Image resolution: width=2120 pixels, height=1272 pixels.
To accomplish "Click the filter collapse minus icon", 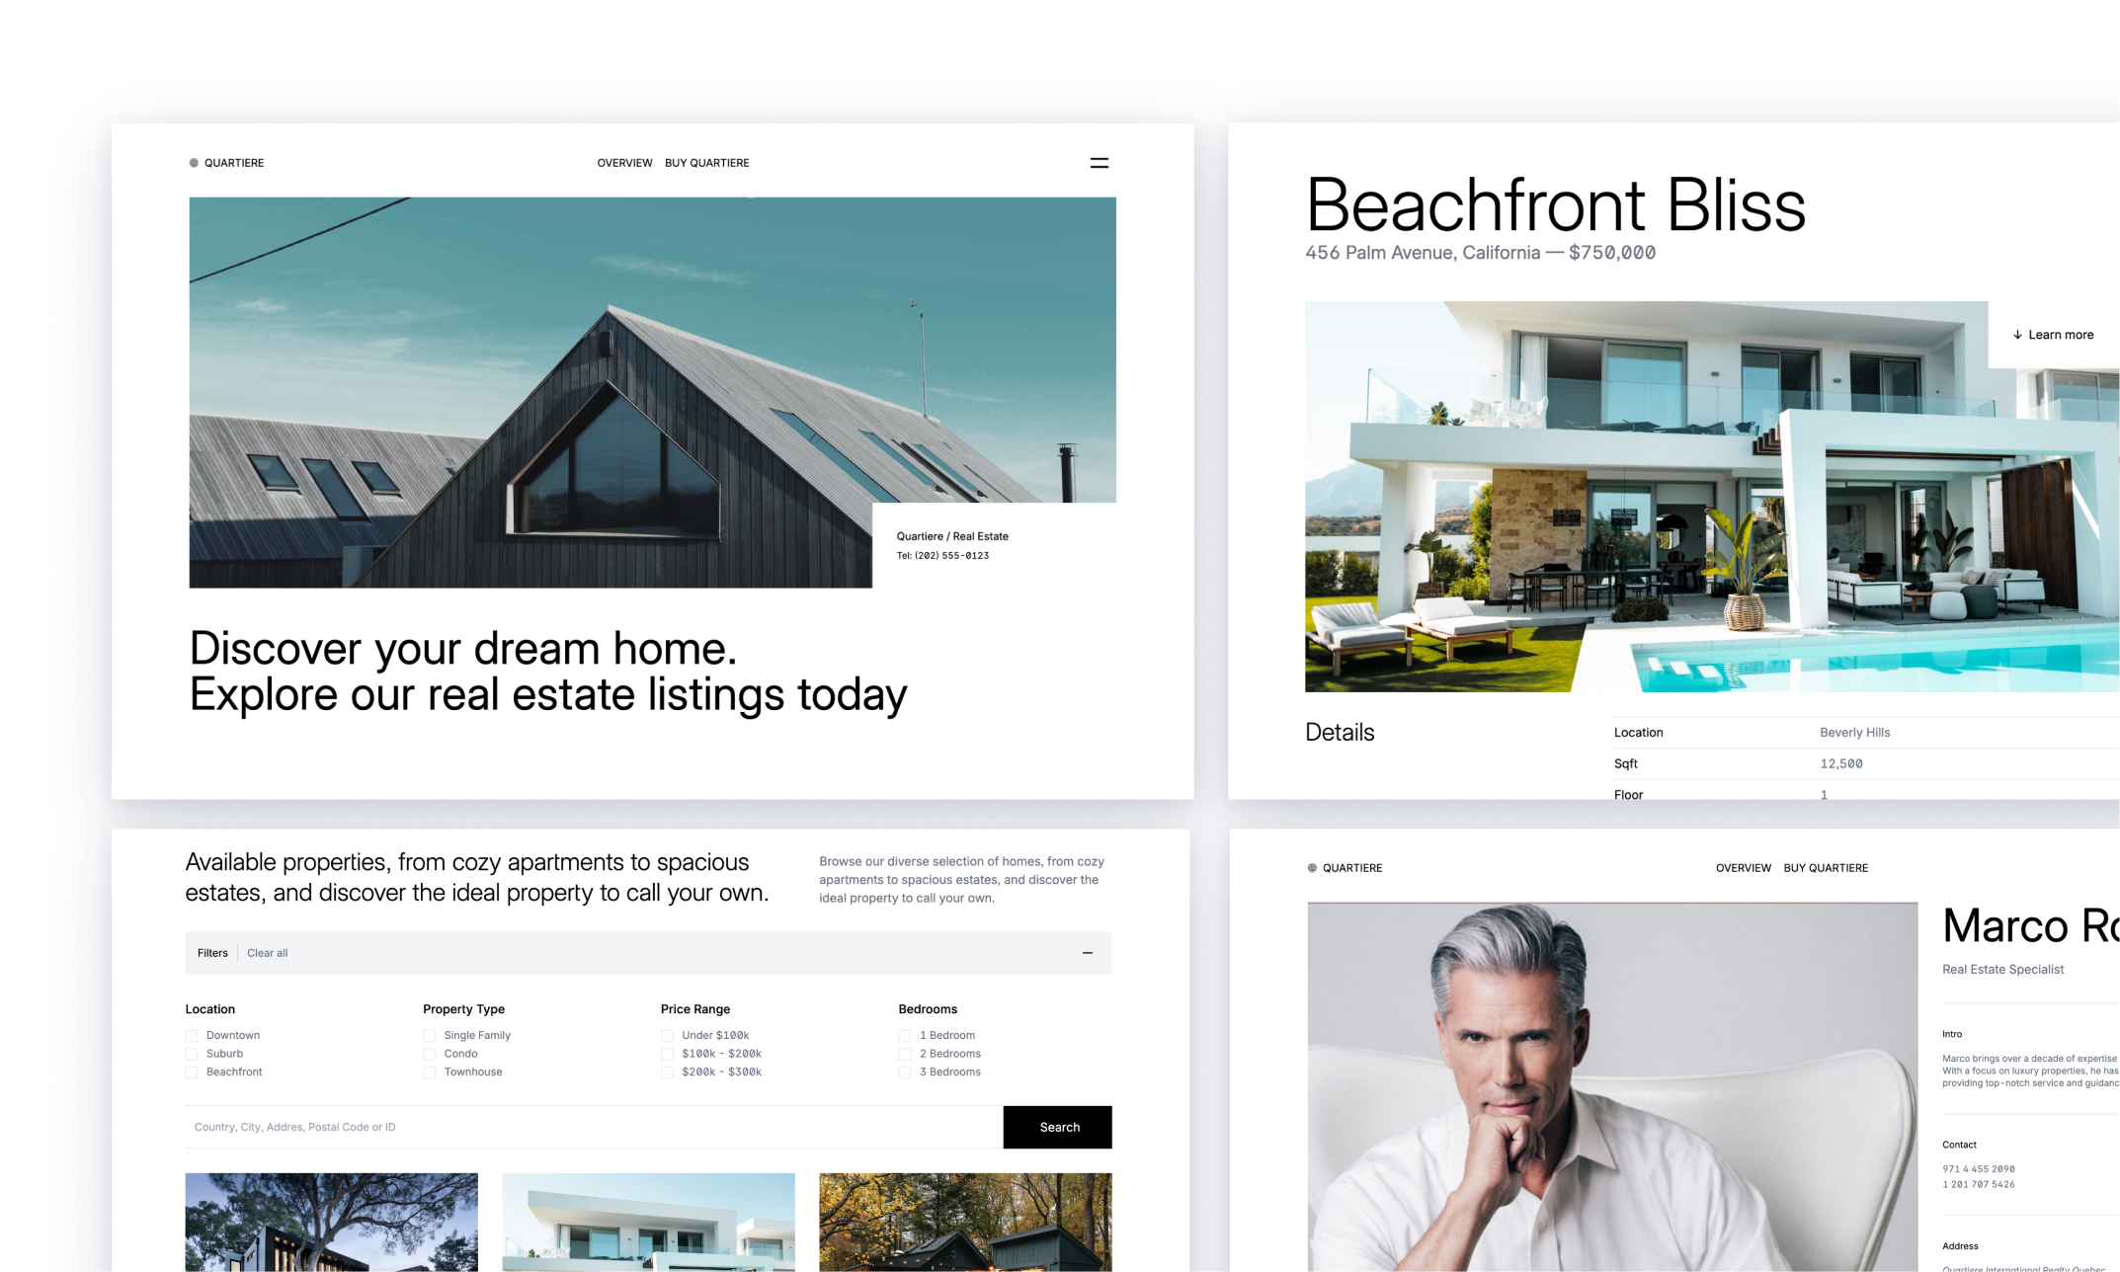I will tap(1089, 952).
